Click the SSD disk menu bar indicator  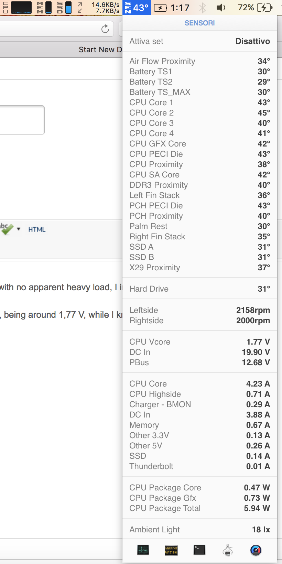64,7
